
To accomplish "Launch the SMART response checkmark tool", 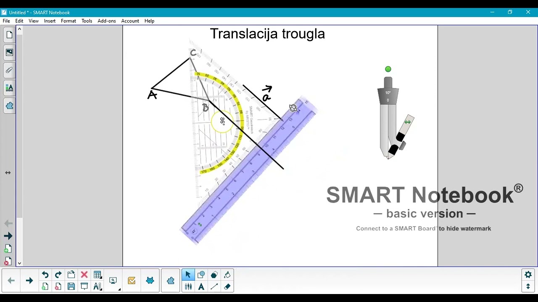I will (x=132, y=281).
